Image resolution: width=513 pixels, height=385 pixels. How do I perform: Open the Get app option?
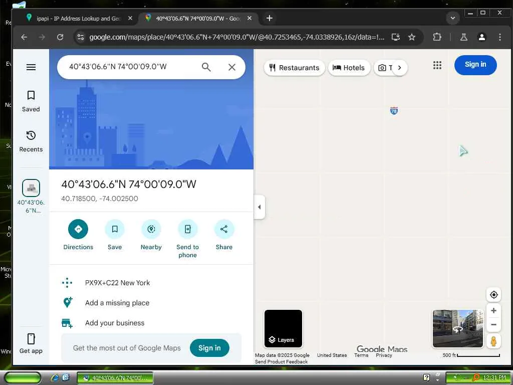31,343
